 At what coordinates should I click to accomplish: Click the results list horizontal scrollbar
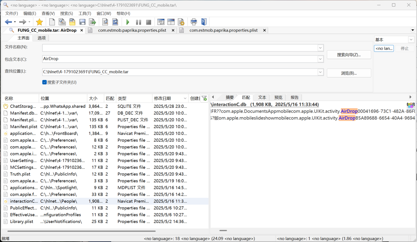(x=81, y=231)
